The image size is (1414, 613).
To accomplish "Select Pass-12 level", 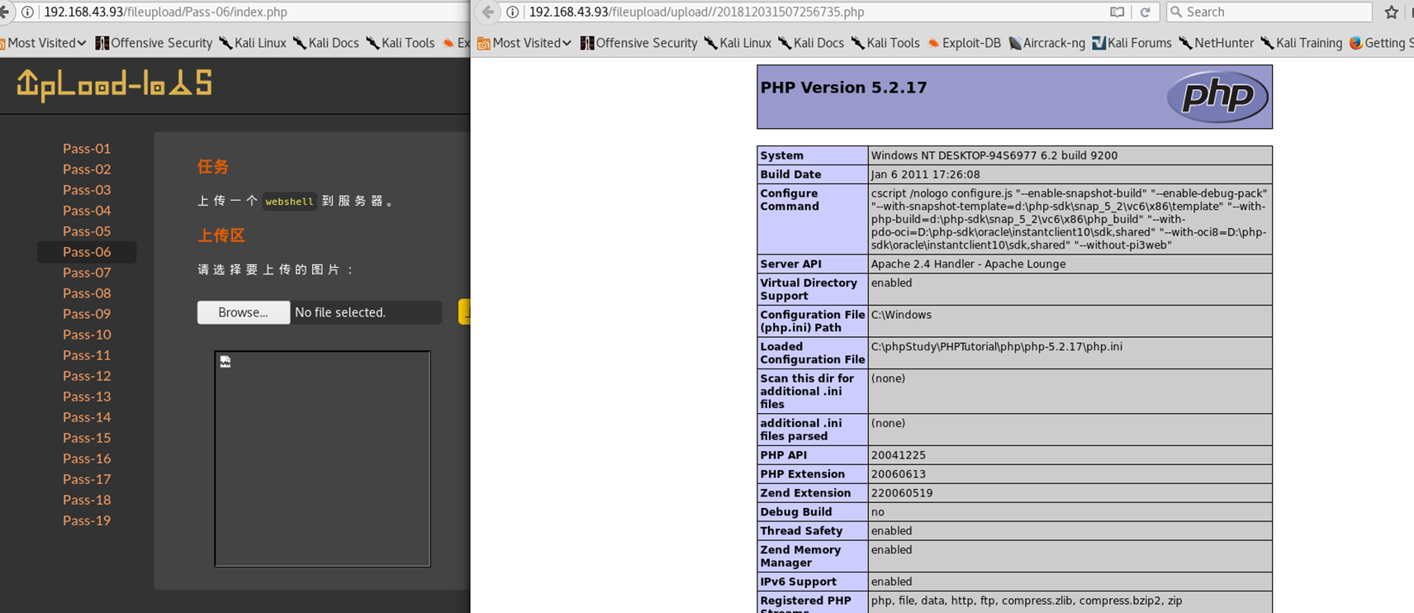I will click(87, 376).
